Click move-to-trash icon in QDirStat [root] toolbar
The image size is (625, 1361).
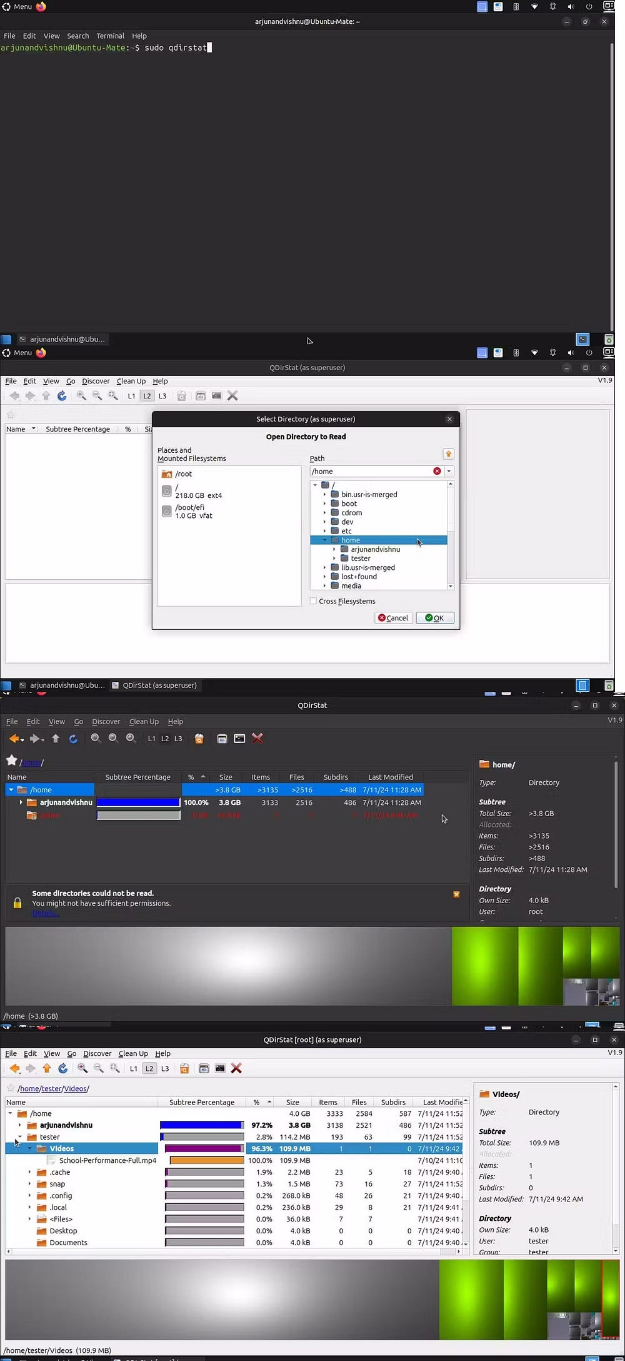184,1068
